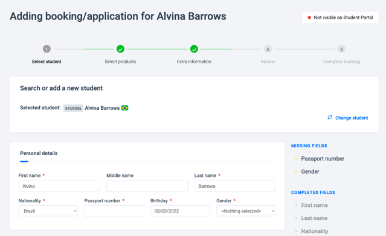386x236 pixels.
Task: Click the Brazil flag icon beside Alvina Barrows
Action: (125, 108)
